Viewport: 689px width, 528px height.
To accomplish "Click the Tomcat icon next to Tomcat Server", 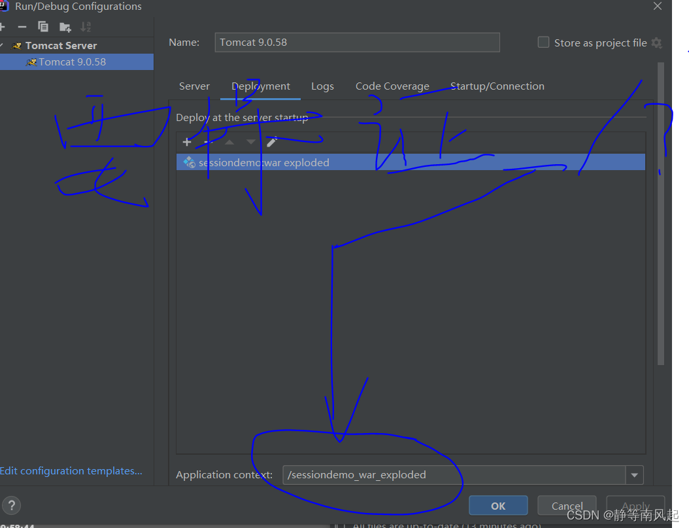I will coord(17,46).
